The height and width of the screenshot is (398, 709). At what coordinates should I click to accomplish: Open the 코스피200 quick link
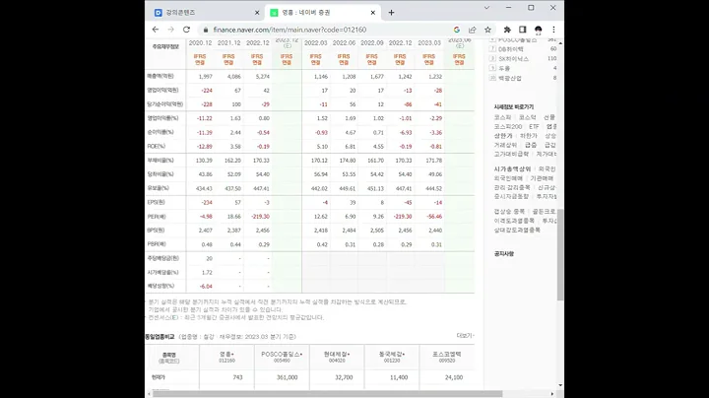508,127
